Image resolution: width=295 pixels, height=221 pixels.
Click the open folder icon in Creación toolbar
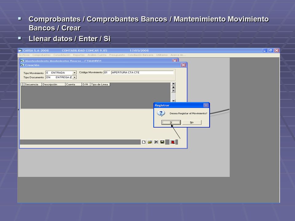point(150,142)
